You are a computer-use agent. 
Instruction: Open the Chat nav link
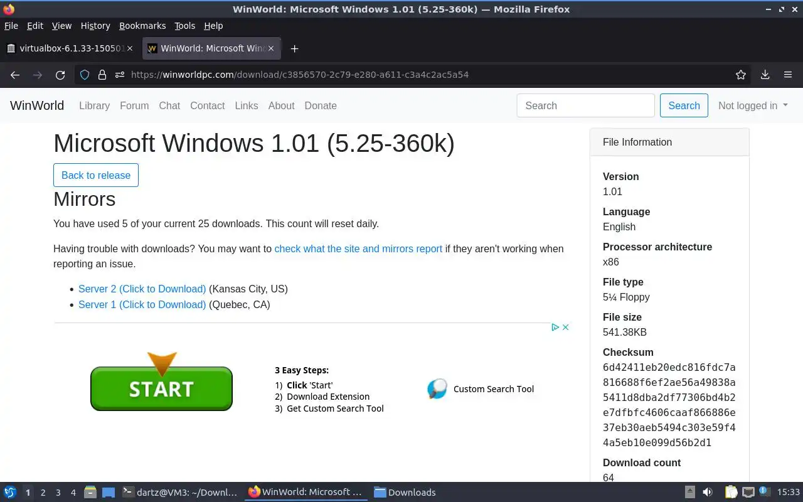click(169, 105)
